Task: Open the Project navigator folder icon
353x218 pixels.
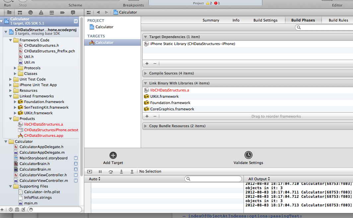Action: pyautogui.click(x=9, y=13)
